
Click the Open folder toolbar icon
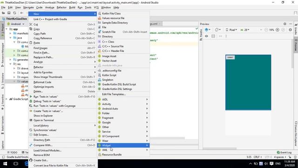[3, 13]
